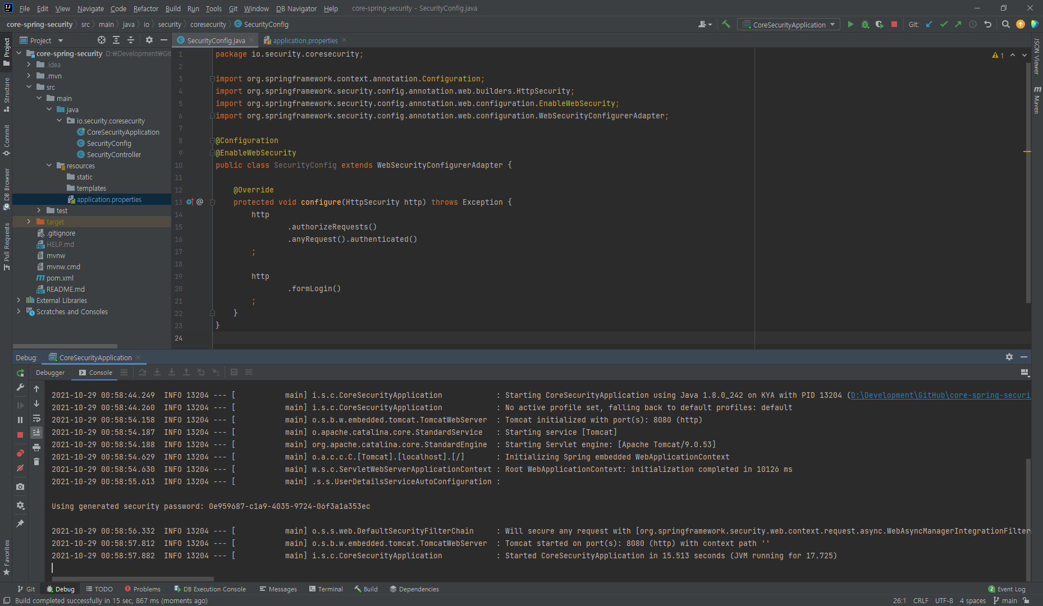Click the CRLF line separator widget
Viewport: 1043px width, 606px height.
[921, 600]
